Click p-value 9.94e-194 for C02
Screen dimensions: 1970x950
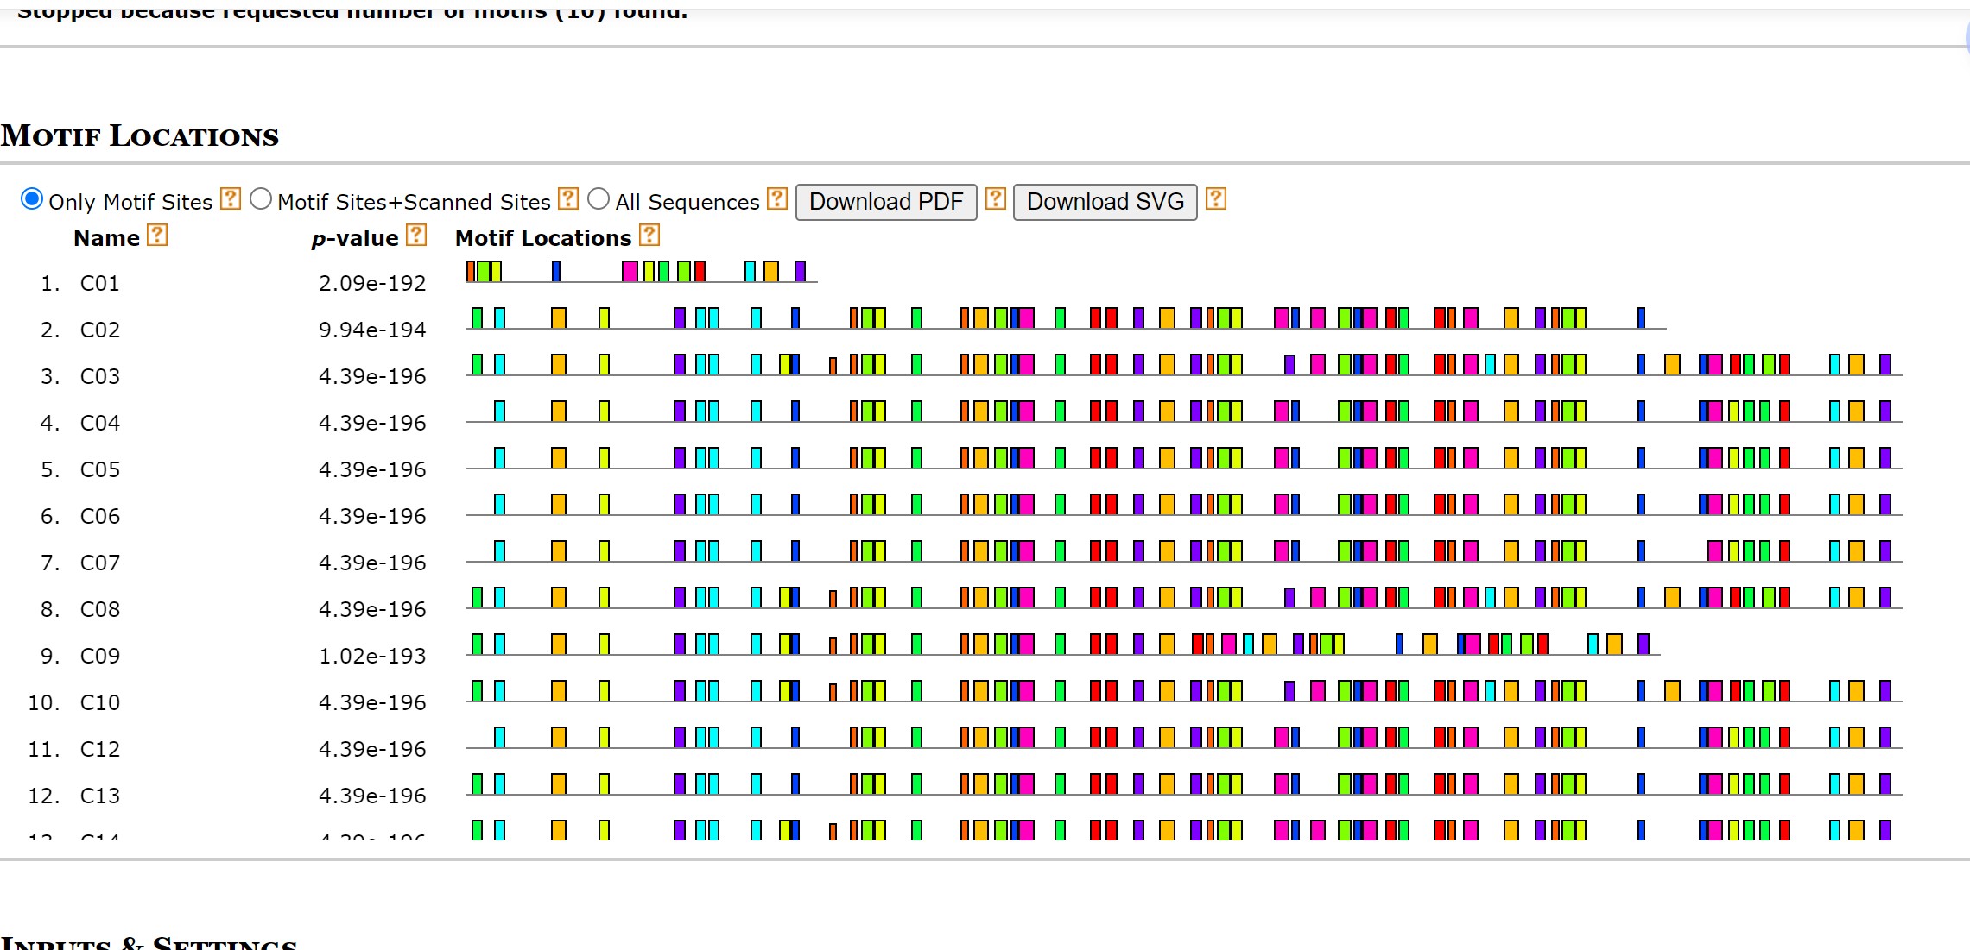372,330
